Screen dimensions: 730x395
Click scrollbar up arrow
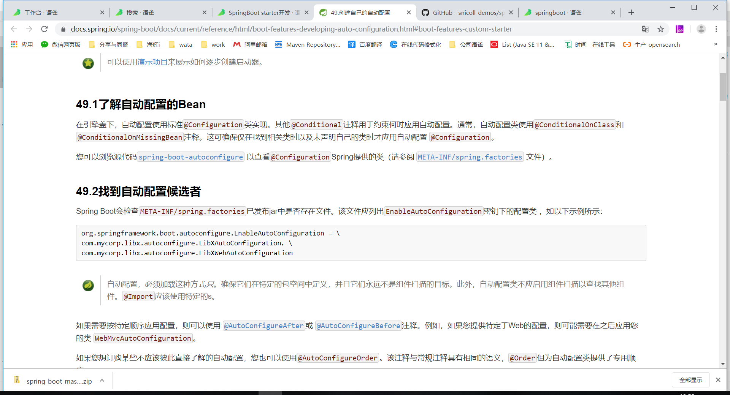coord(723,57)
